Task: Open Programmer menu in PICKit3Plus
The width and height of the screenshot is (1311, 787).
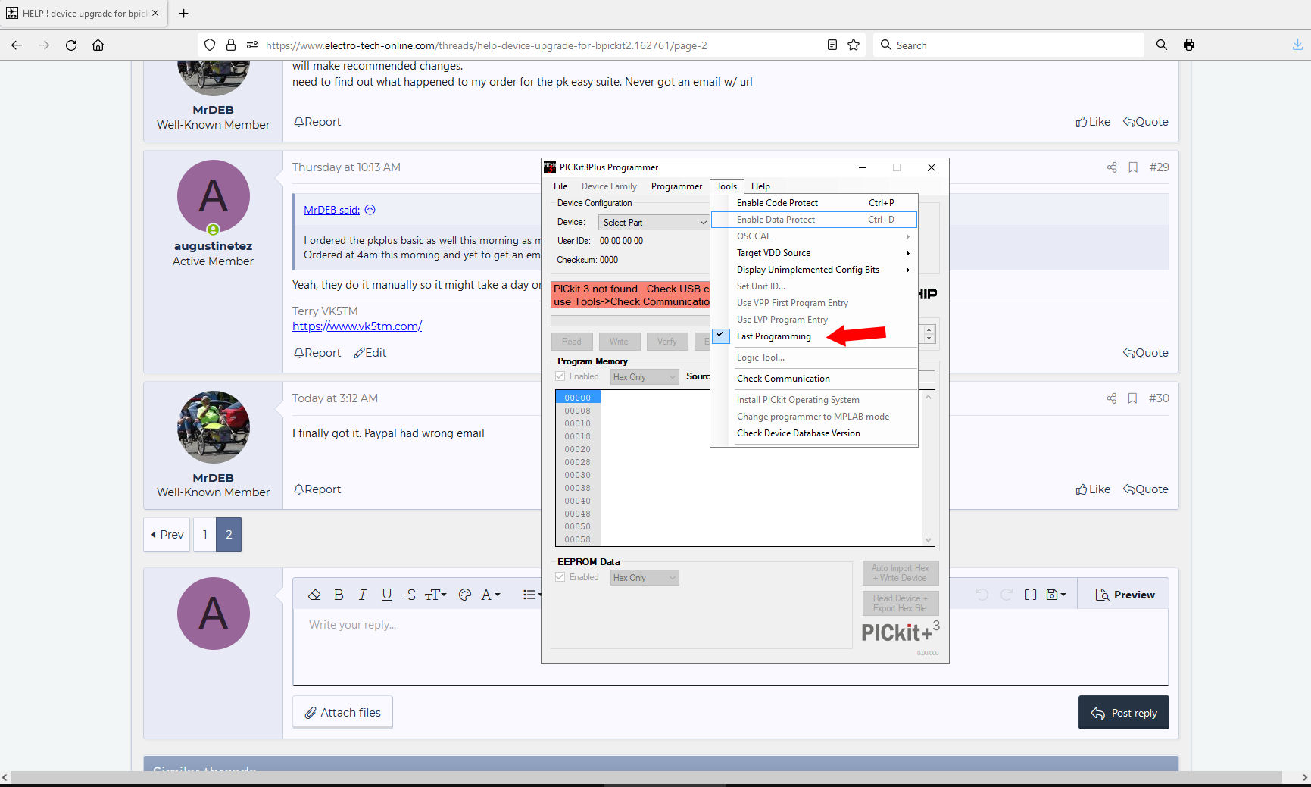Action: click(676, 186)
